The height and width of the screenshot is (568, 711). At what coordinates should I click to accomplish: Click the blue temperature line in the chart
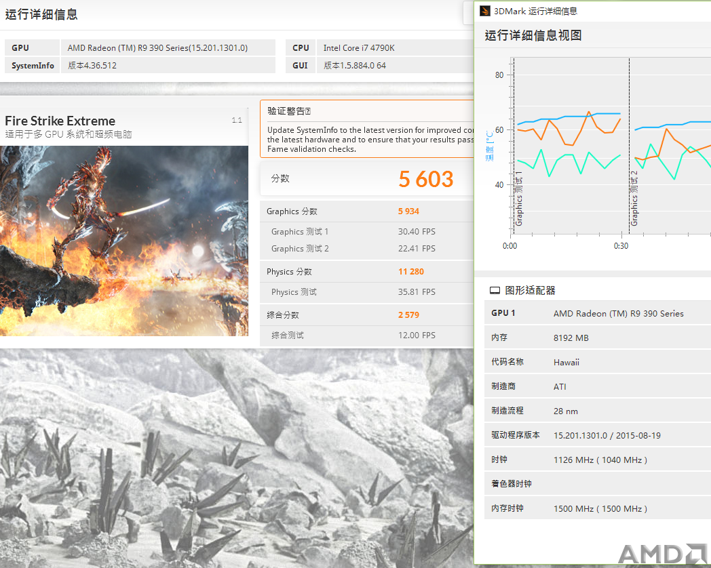coord(569,118)
